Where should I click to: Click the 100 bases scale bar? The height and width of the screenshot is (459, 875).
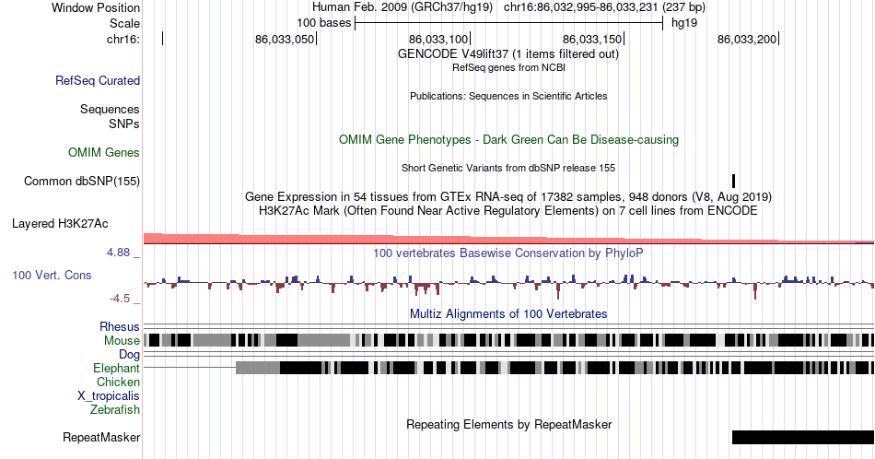pyautogui.click(x=509, y=23)
